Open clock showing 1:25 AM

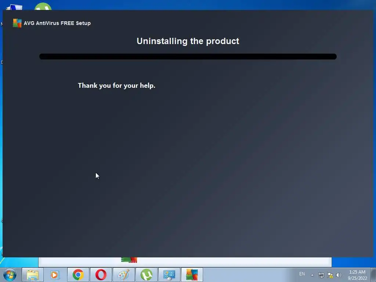click(x=357, y=275)
